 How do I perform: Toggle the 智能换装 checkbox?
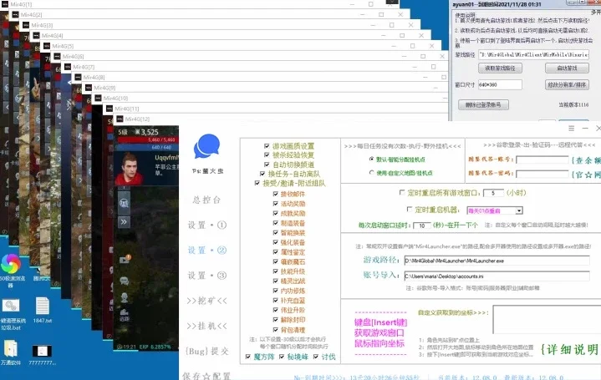[x=275, y=232]
